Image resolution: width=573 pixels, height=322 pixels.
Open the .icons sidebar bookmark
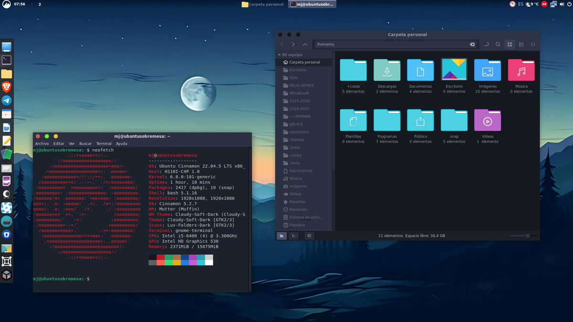304,147
